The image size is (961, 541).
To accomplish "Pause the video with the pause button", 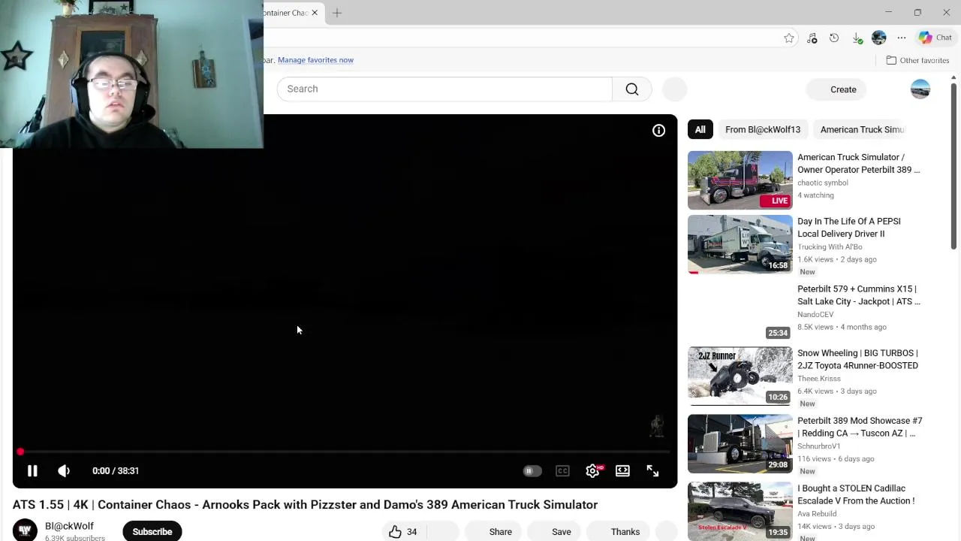I will tap(32, 470).
